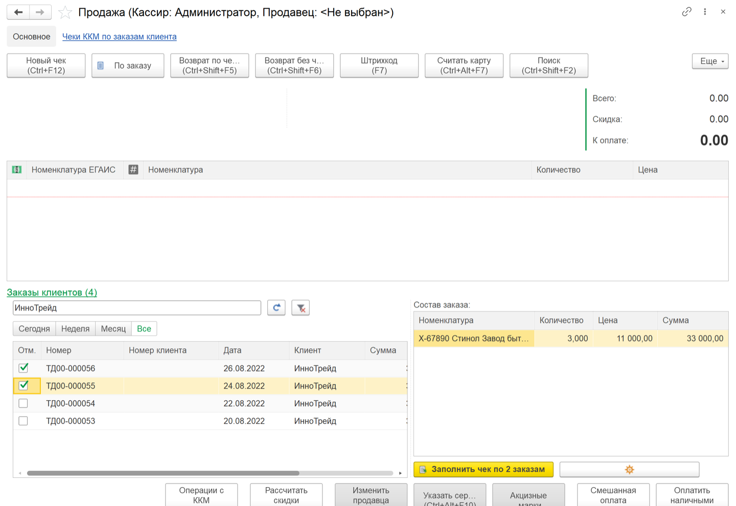736x506 pixels.
Task: Uncheck order ТД00-000056
Action: point(24,368)
